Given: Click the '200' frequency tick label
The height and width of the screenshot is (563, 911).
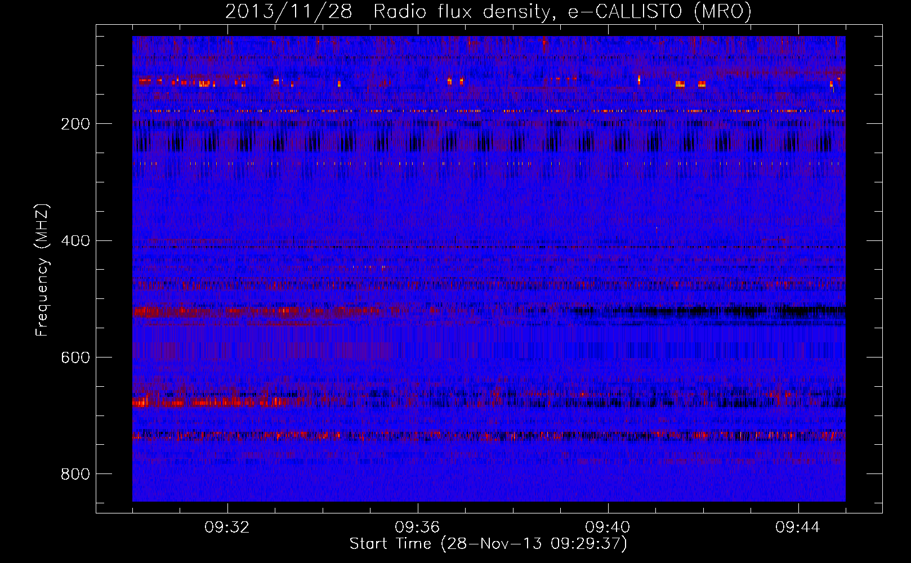Looking at the screenshot, I should click(x=75, y=124).
